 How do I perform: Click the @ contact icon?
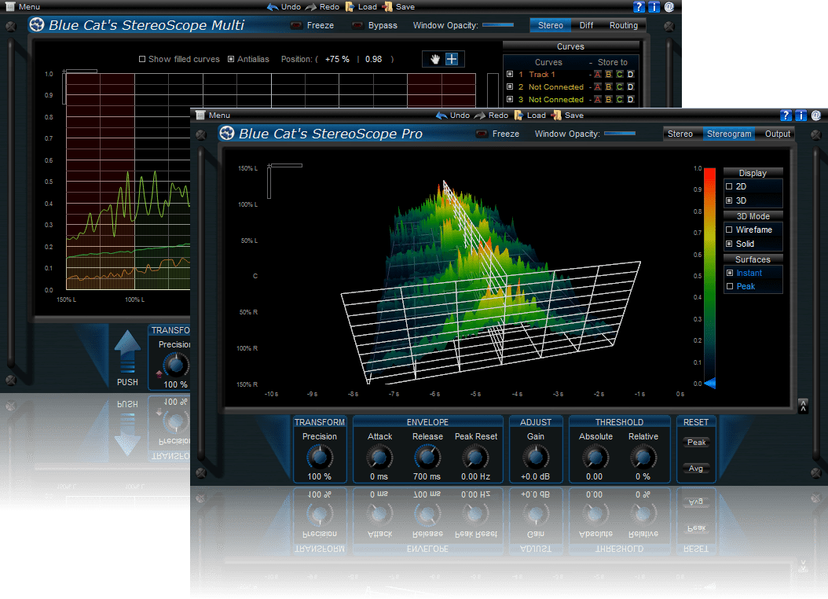point(816,115)
